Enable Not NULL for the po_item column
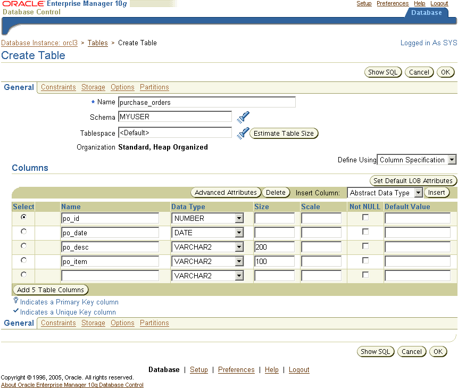 click(x=365, y=260)
